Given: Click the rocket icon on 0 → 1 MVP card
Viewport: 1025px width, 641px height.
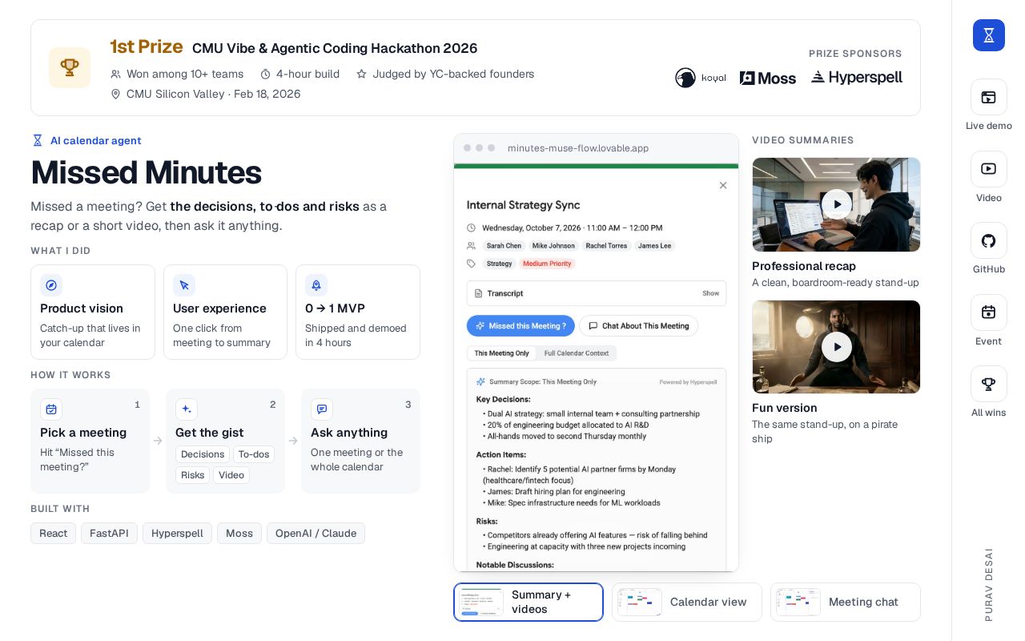Looking at the screenshot, I should (x=316, y=285).
